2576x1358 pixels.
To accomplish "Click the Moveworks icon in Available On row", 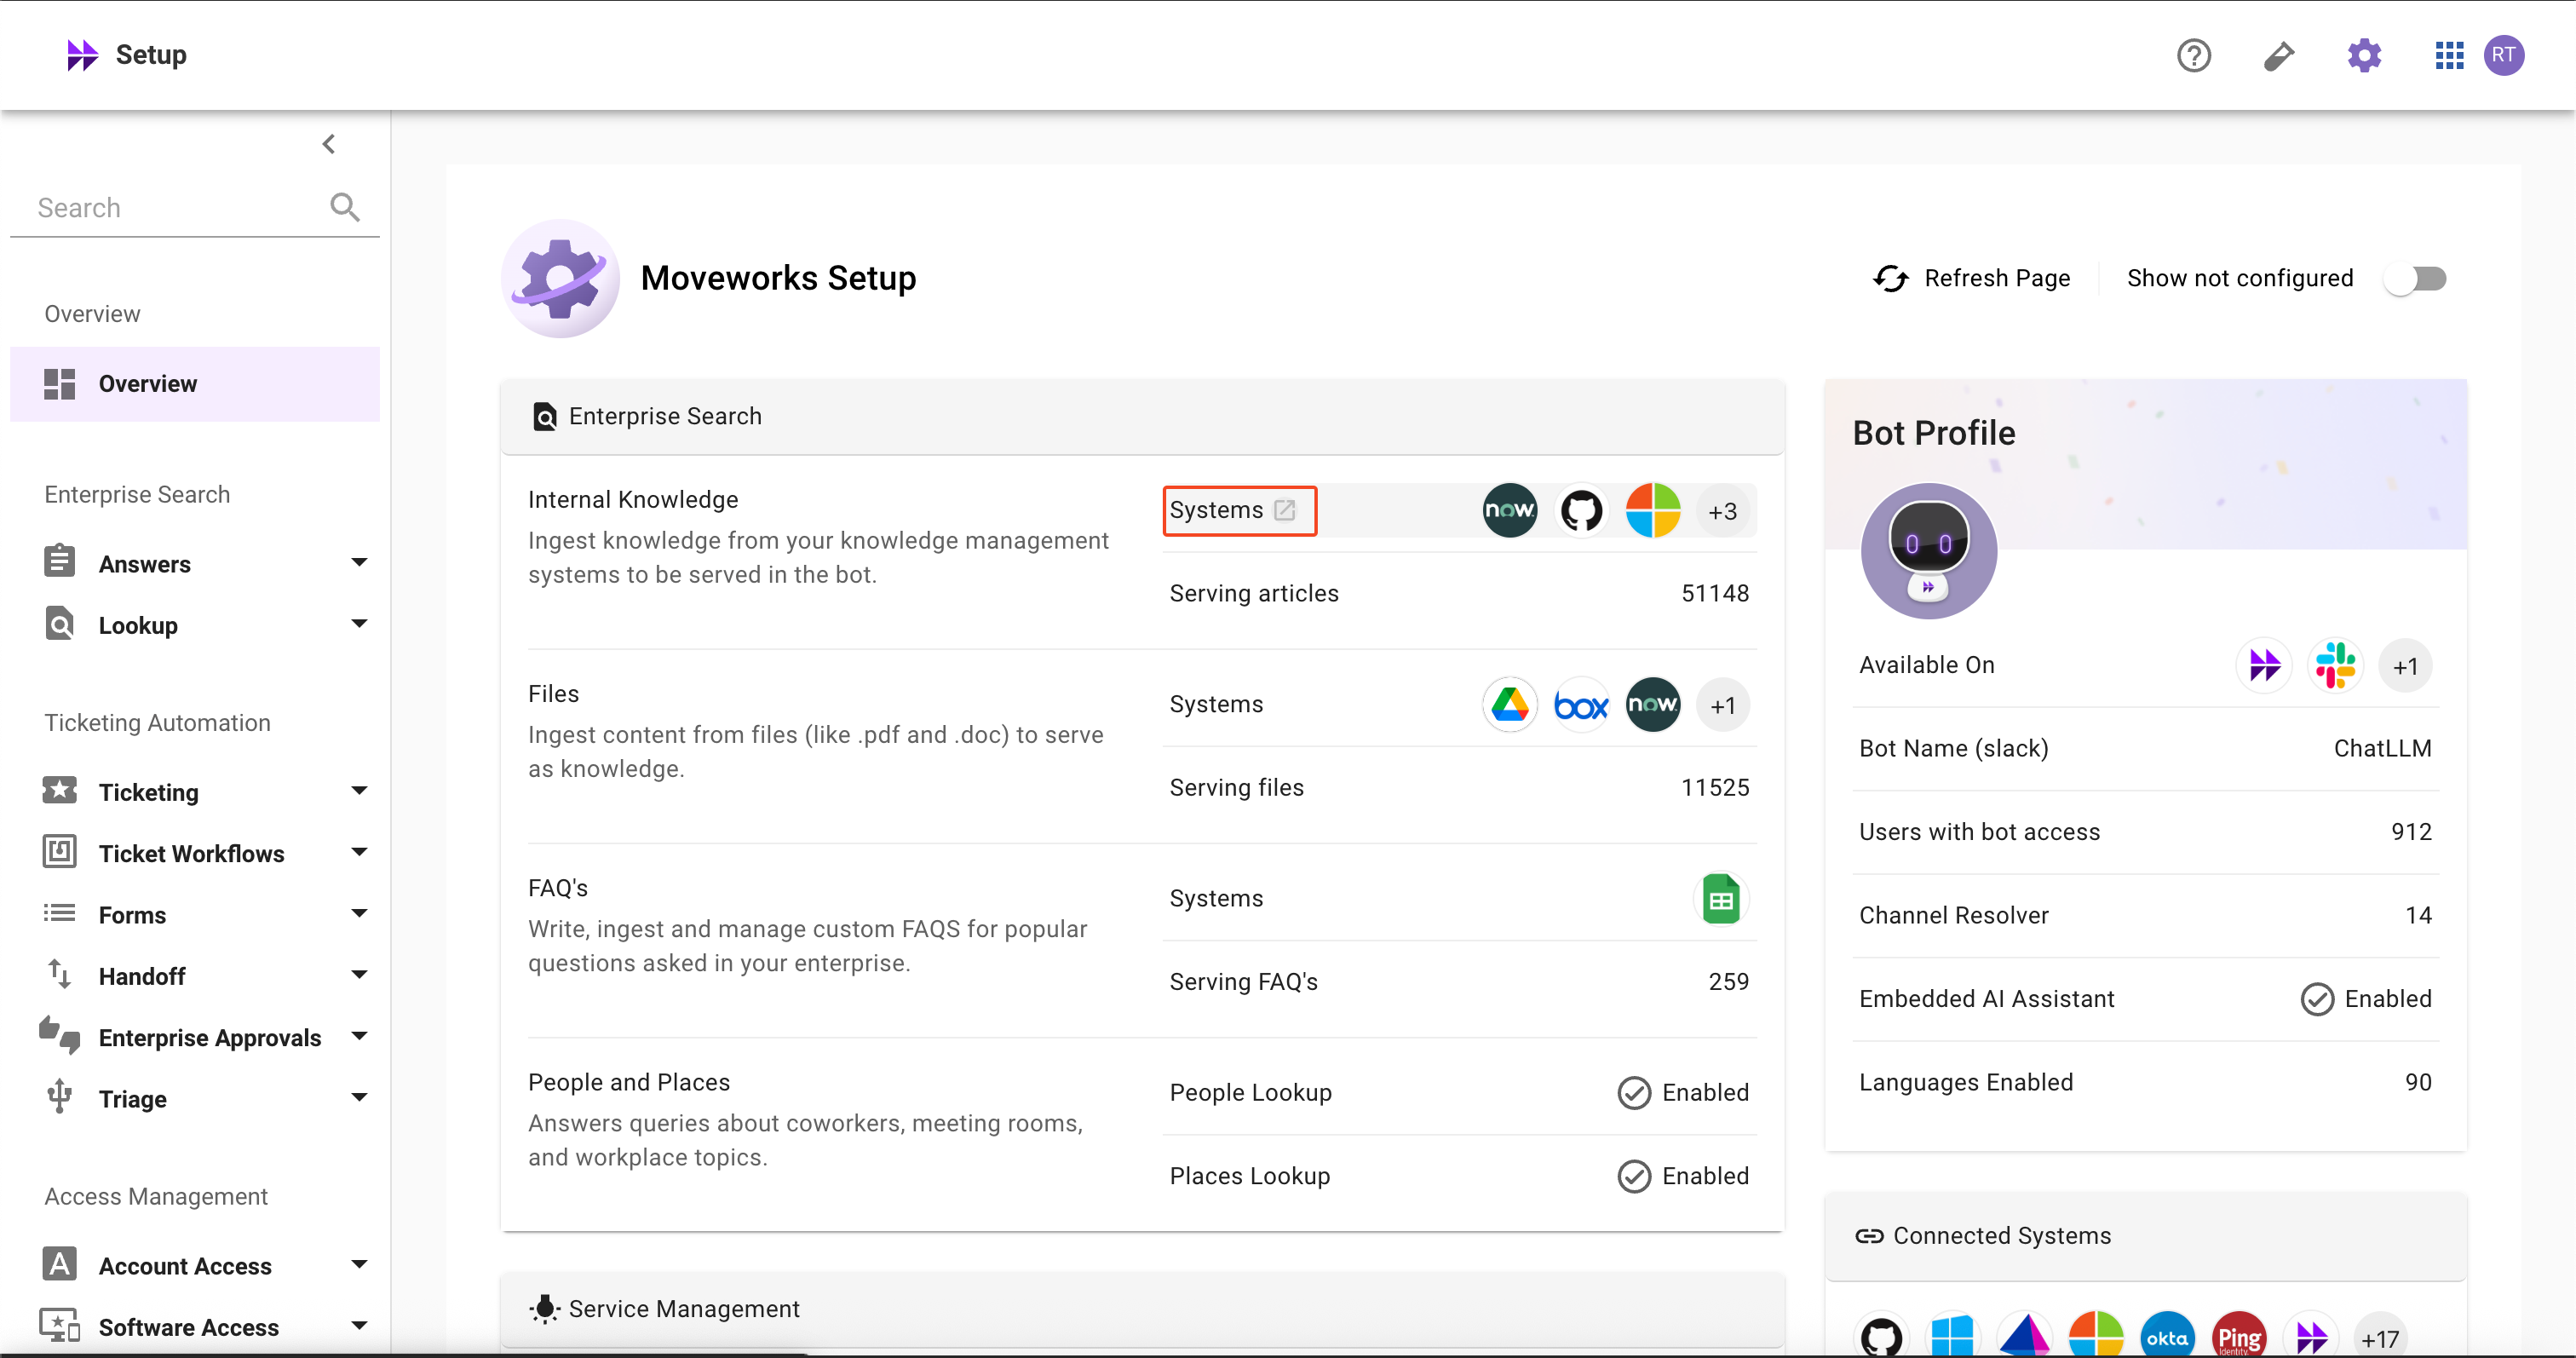I will pyautogui.click(x=2264, y=665).
